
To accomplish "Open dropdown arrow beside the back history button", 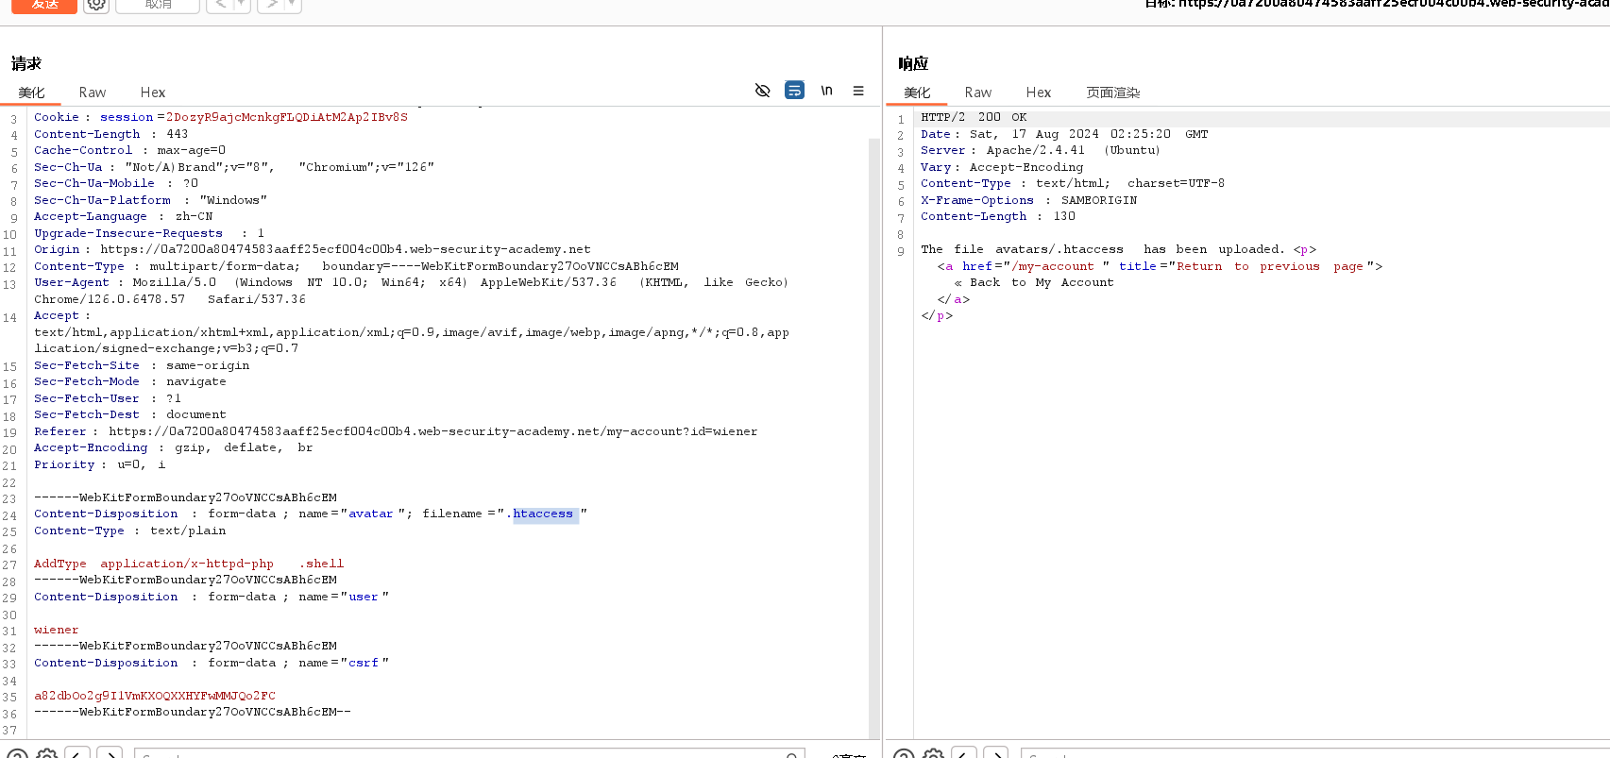I will coord(241,5).
